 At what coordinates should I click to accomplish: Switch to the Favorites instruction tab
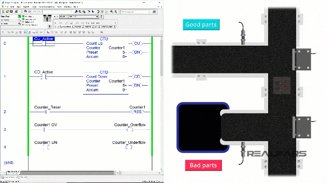[x=66, y=27]
